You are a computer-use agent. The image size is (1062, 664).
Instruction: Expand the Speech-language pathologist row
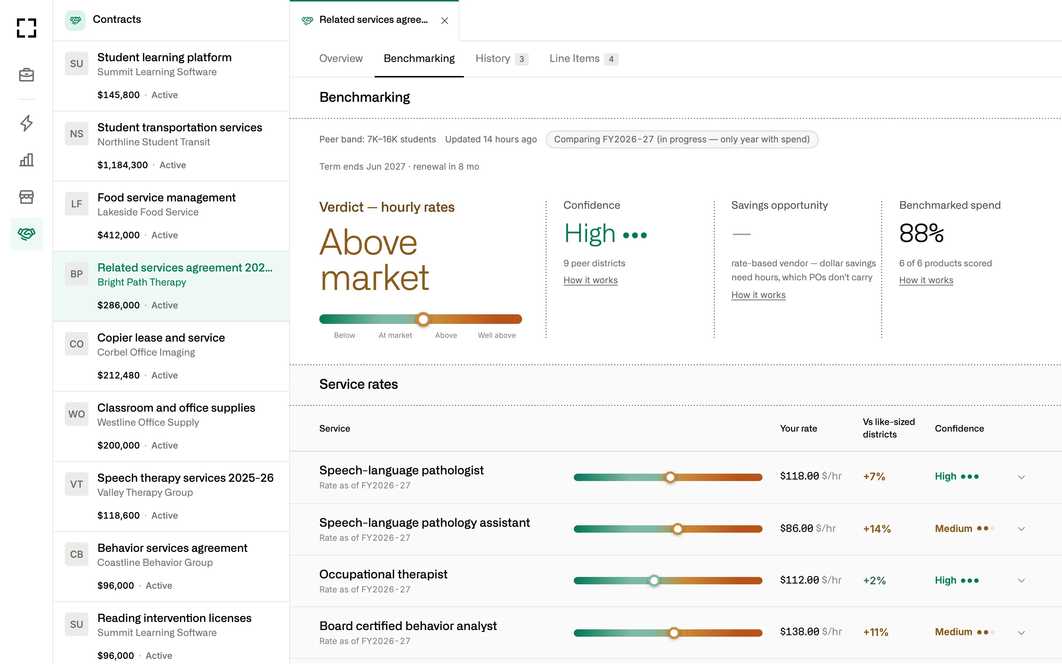1021,477
